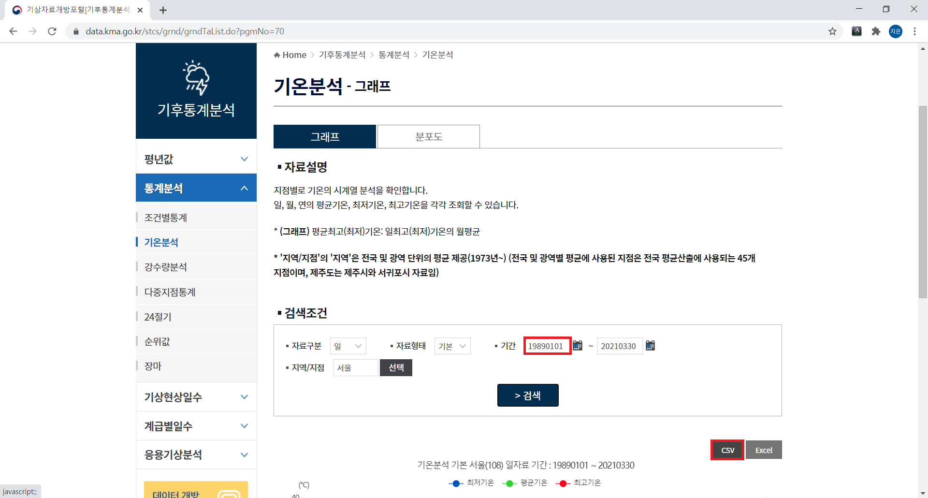Collapse the 통계분석 menu section
Screen dimensions: 928x498
(196, 188)
